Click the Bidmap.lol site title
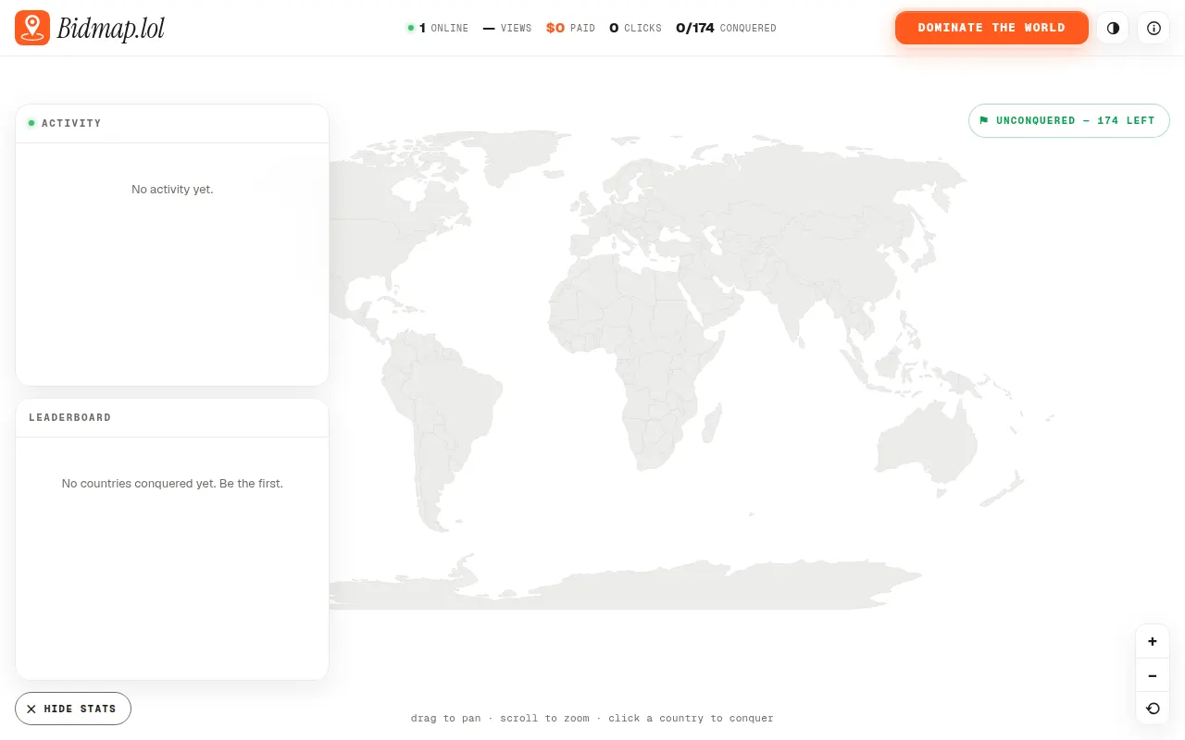Image resolution: width=1185 pixels, height=740 pixels. [x=111, y=29]
